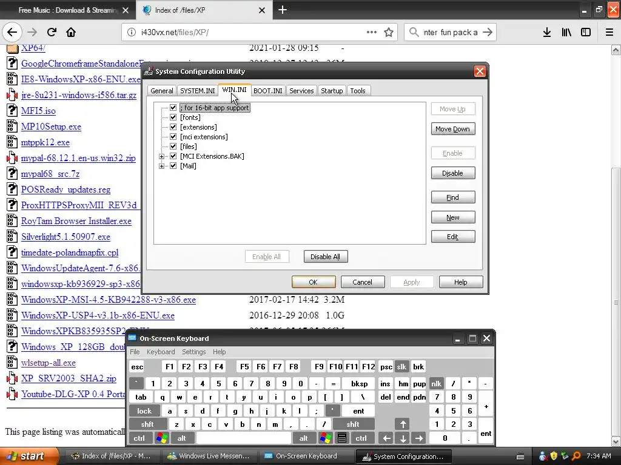
Task: Open the browser hamburger menu
Action: 609,32
